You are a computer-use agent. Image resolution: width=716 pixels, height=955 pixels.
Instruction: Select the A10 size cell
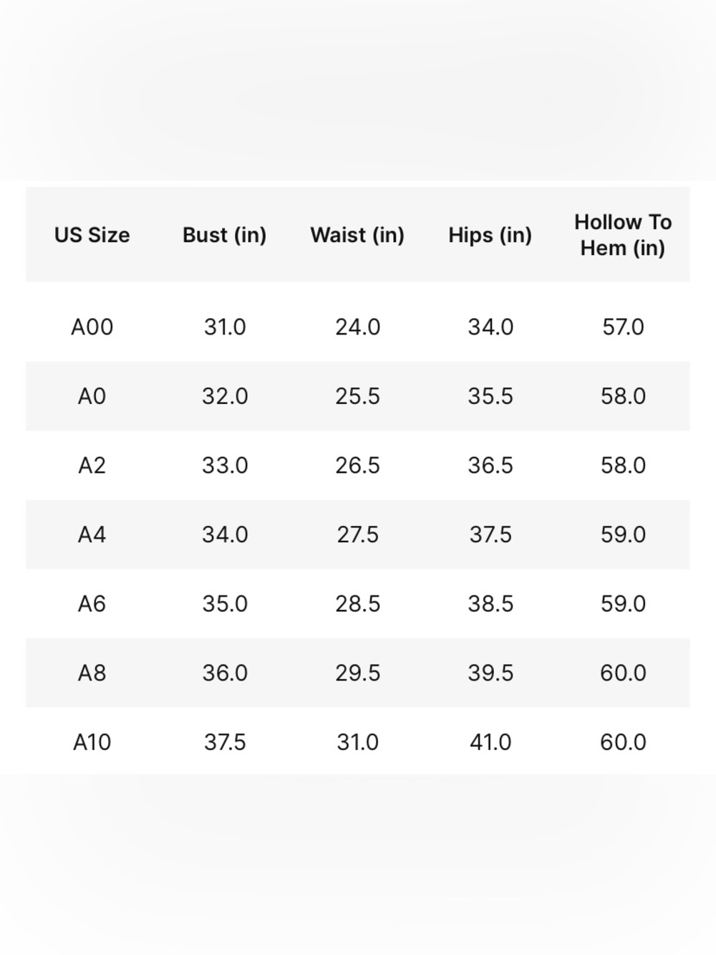pos(92,742)
